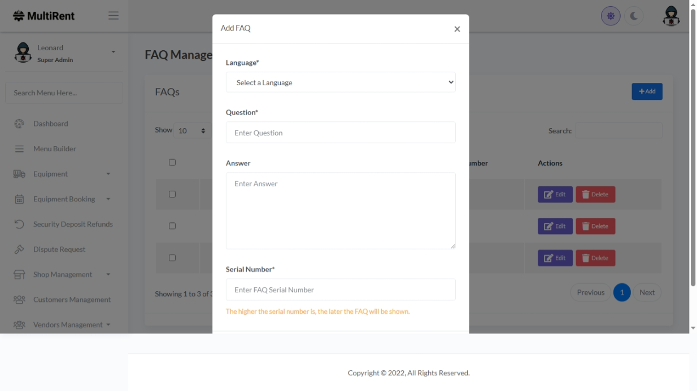697x391 pixels.
Task: Click the Security Deposit Refunds undo icon
Action: [x=19, y=224]
